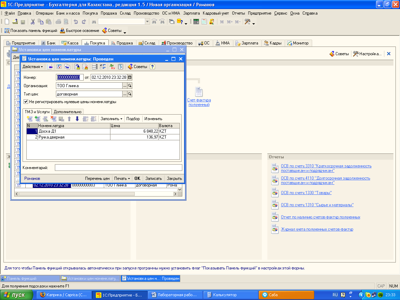
Task: Open organization record with magnifier button
Action: point(130,86)
